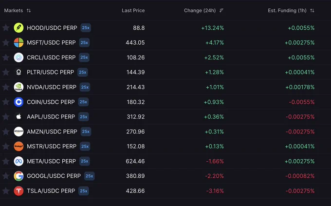Sort by Markets column arrows
Viewport: 331px width, 206px height.
click(x=29, y=10)
